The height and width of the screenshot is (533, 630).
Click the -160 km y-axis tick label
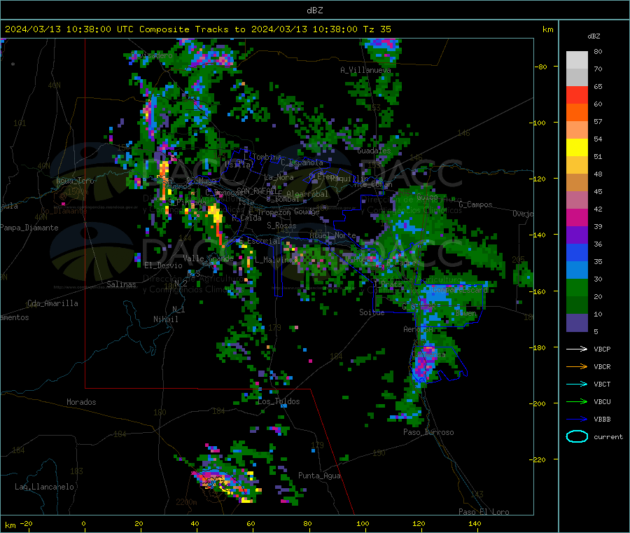pyautogui.click(x=539, y=291)
